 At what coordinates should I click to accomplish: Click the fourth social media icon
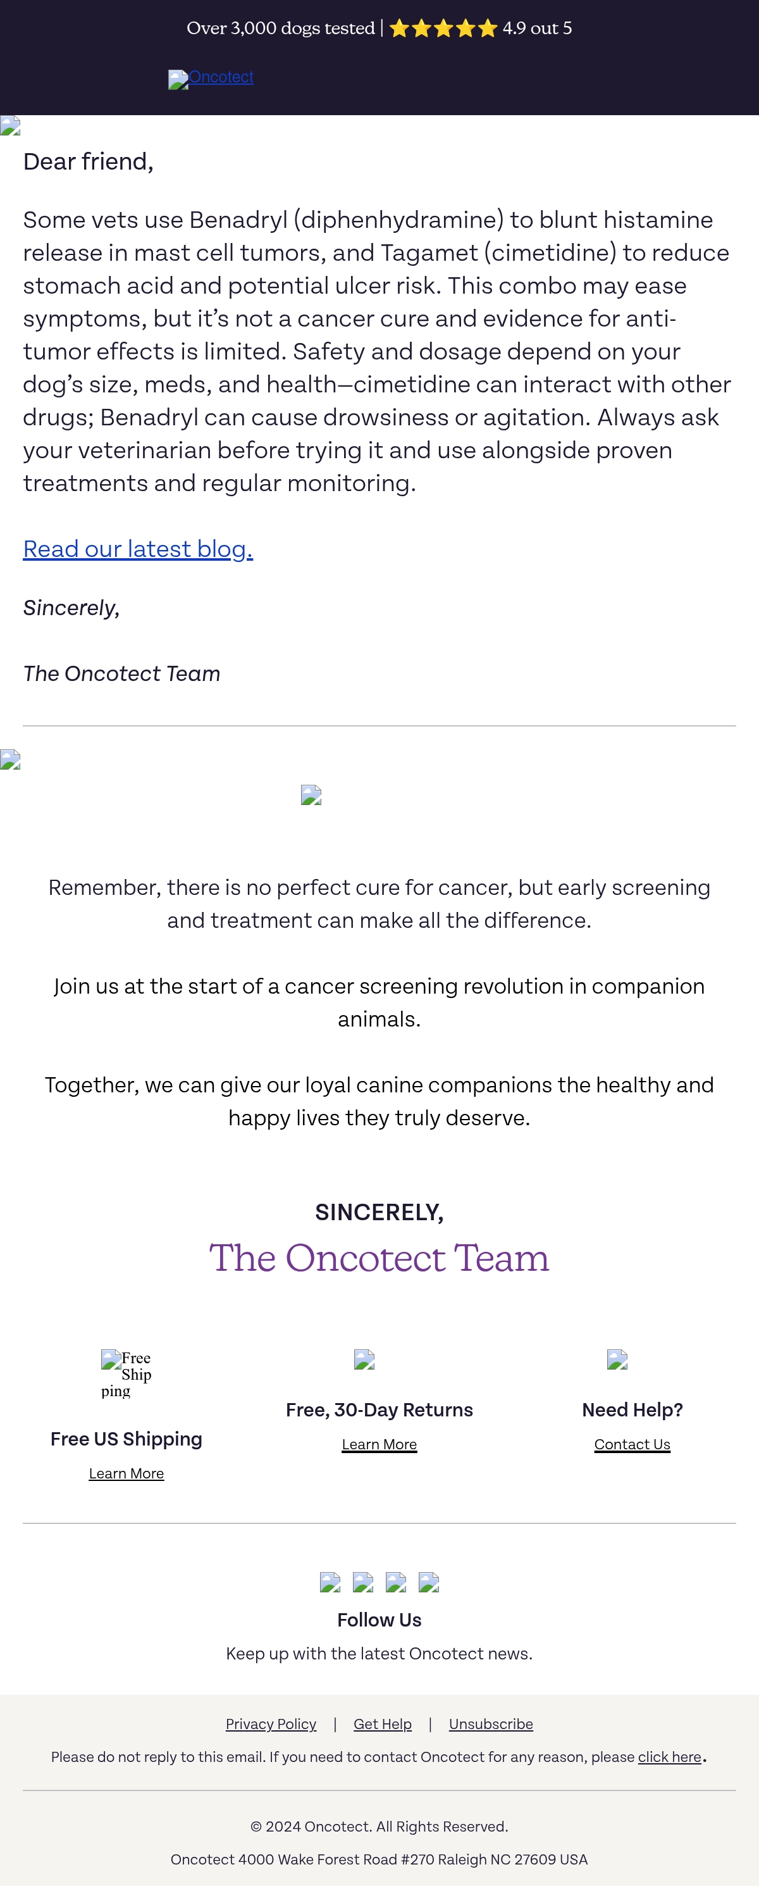[x=429, y=1582]
